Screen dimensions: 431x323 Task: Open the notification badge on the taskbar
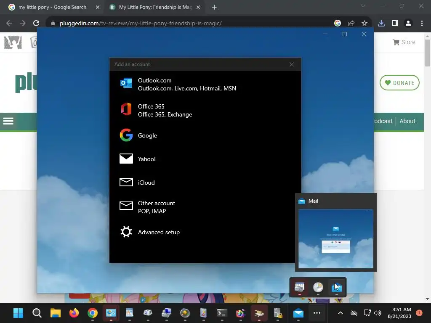click(x=419, y=312)
